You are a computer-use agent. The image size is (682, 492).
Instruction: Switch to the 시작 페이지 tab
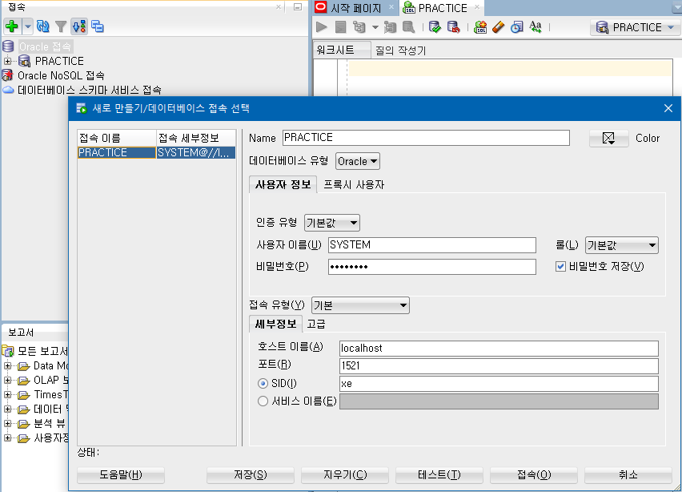(355, 8)
